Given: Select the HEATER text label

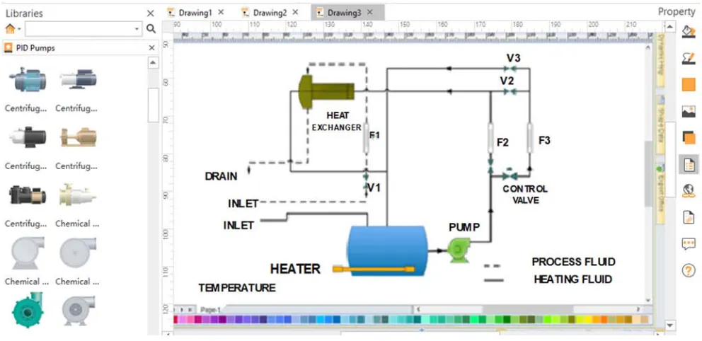Looking at the screenshot, I should (x=295, y=269).
